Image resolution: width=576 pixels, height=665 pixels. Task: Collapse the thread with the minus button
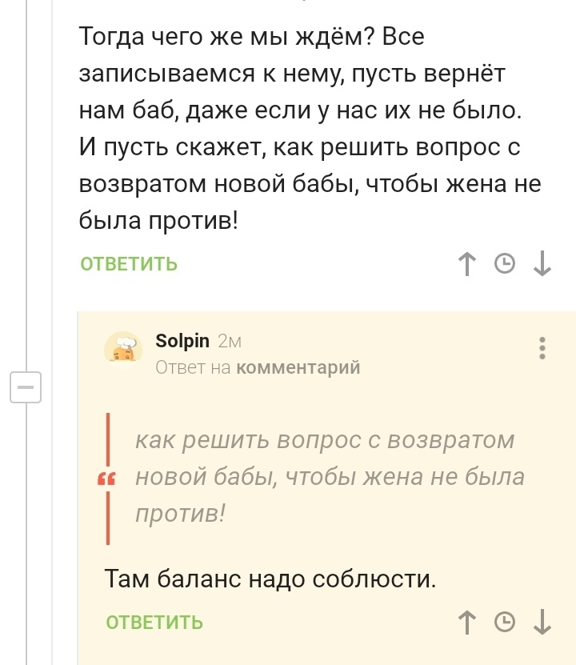tap(27, 387)
